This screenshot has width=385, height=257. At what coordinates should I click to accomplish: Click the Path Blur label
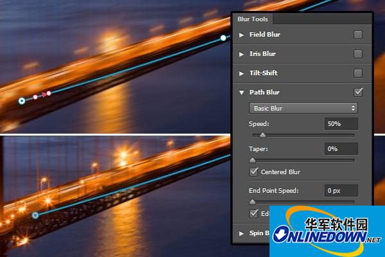coord(264,93)
